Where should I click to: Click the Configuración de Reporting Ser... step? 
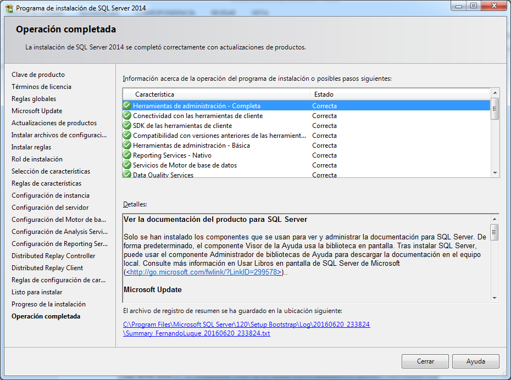60,244
